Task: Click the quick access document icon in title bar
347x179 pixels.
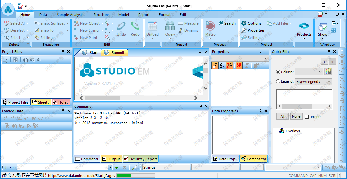Action: coord(20,6)
